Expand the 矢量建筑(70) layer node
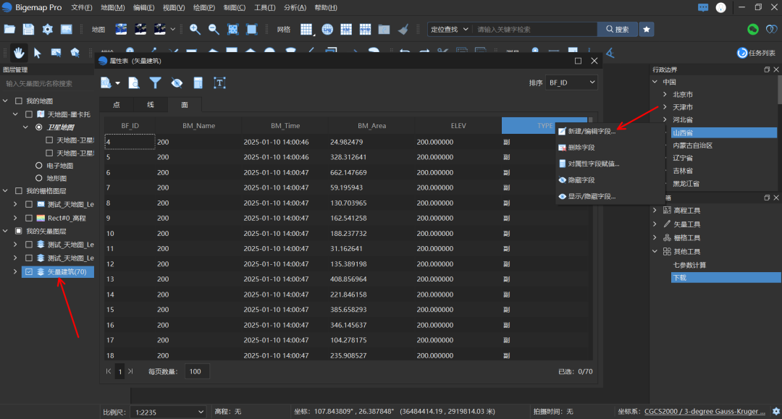 coord(15,271)
